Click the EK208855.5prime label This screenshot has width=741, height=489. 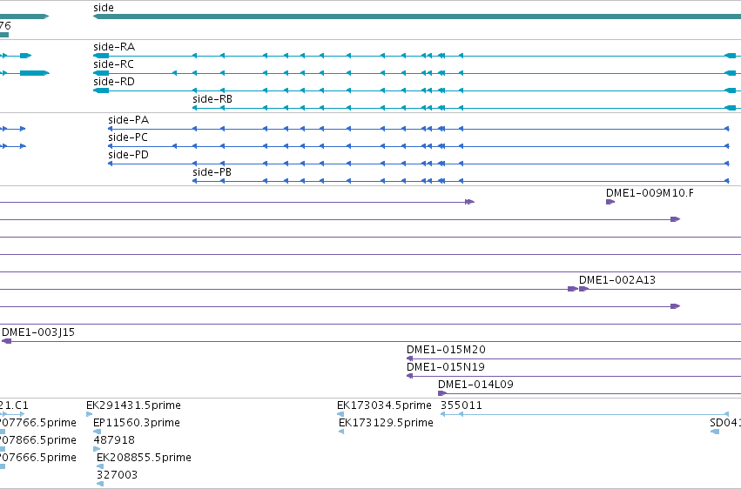pyautogui.click(x=144, y=458)
